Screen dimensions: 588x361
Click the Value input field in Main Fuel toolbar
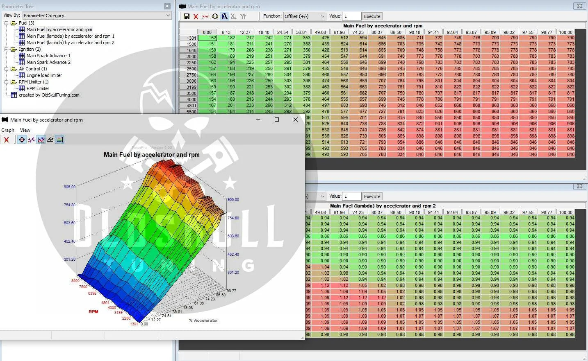coord(352,16)
